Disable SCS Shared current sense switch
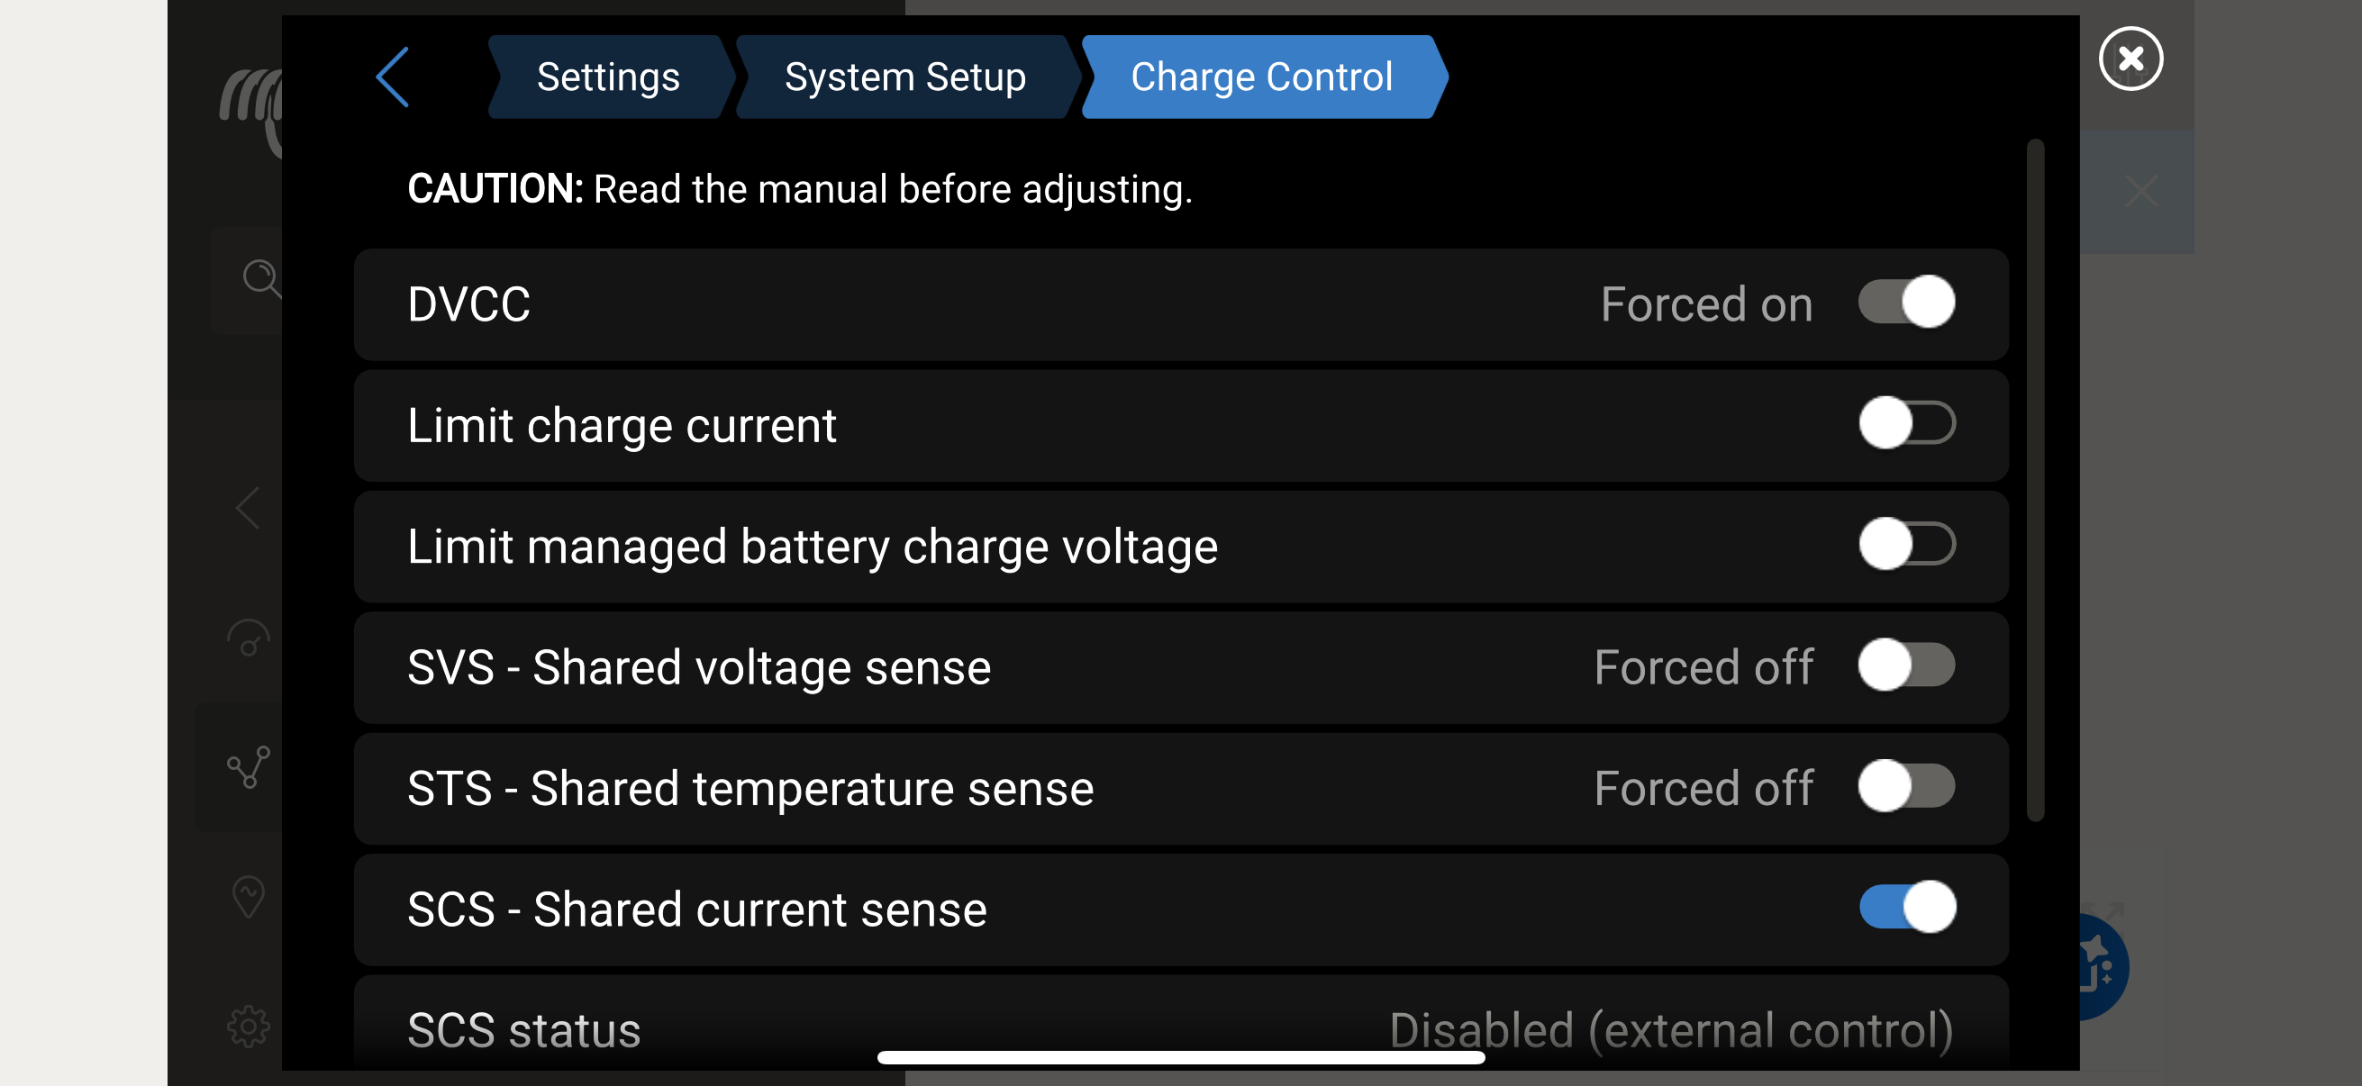Image resolution: width=2362 pixels, height=1086 pixels. pos(1906,908)
